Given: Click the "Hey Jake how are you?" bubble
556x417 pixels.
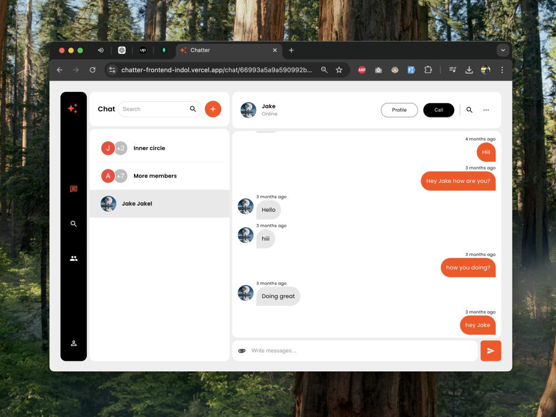Looking at the screenshot, I should coord(458,181).
